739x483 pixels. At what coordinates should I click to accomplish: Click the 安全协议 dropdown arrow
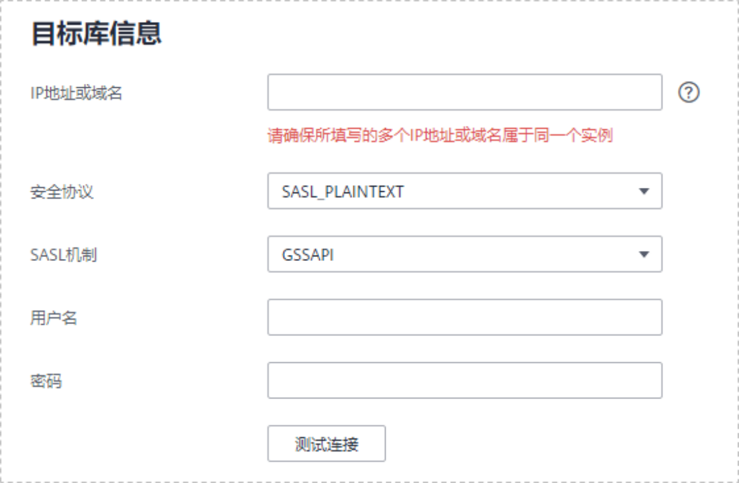click(644, 191)
